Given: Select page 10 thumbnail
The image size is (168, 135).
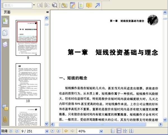Looking at the screenshot, I should pyautogui.click(x=28, y=81).
